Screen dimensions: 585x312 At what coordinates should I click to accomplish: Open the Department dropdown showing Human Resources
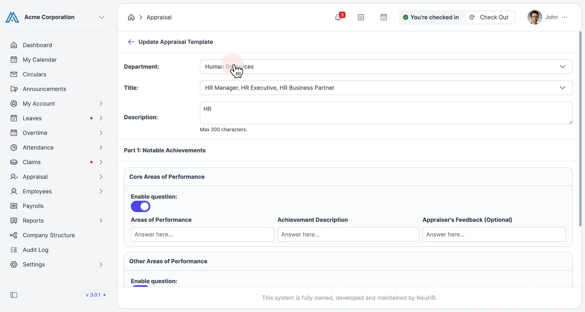386,67
